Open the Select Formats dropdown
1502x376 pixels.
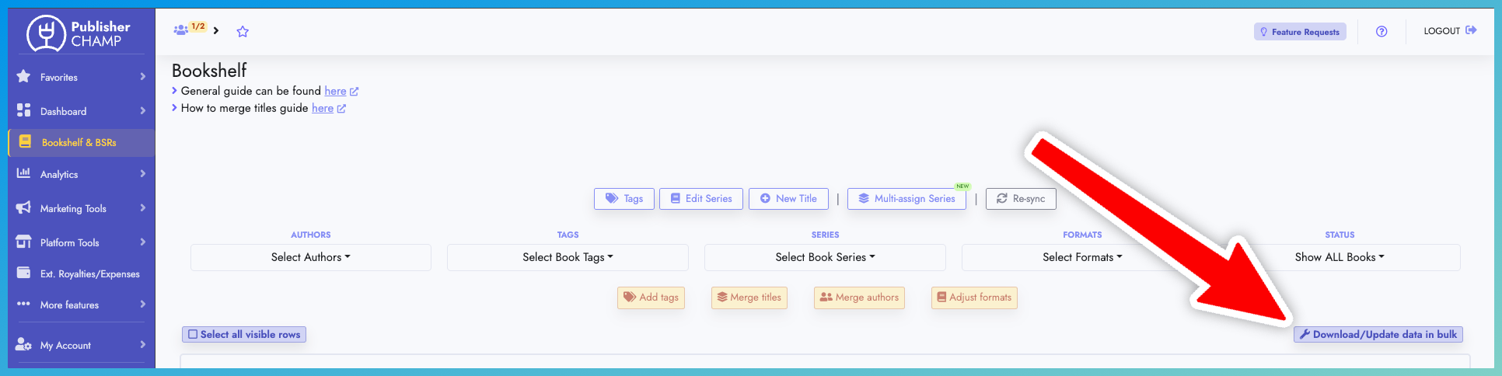(1081, 257)
